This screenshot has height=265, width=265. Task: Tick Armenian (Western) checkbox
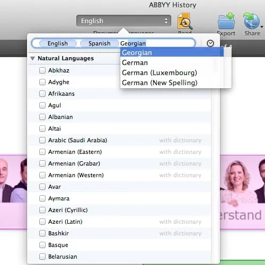(42, 175)
